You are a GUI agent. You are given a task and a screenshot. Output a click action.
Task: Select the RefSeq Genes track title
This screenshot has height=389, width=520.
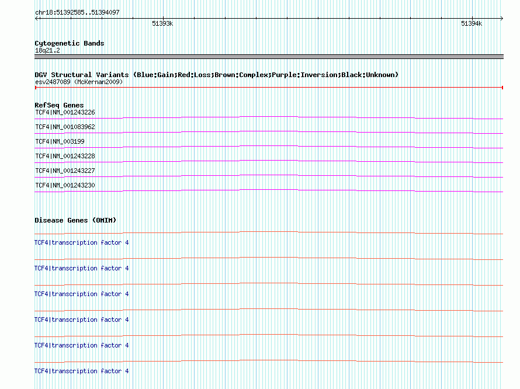tap(59, 105)
